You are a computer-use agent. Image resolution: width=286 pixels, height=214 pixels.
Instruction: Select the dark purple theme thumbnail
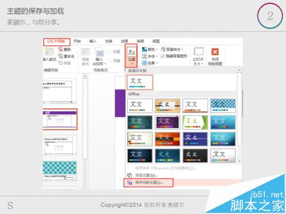pos(168,122)
